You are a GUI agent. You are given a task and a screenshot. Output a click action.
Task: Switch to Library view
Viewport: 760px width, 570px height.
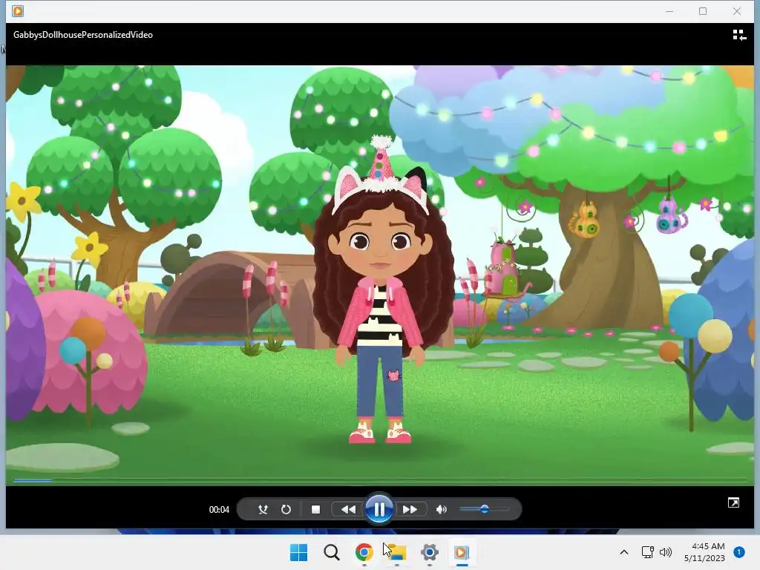739,35
